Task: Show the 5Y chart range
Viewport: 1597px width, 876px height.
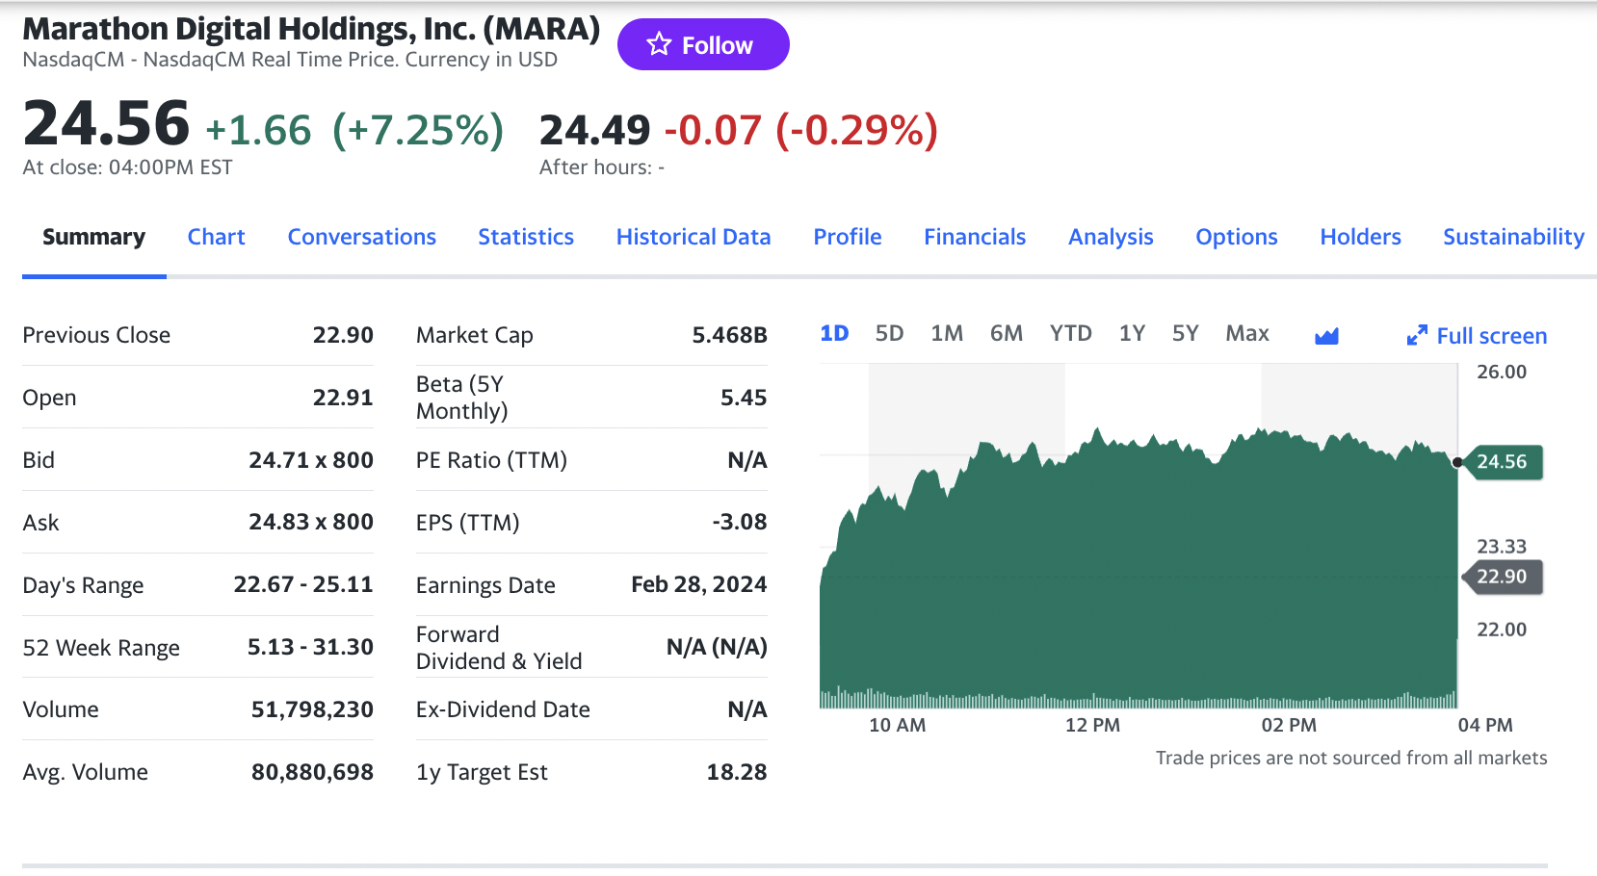Action: 1185,333
